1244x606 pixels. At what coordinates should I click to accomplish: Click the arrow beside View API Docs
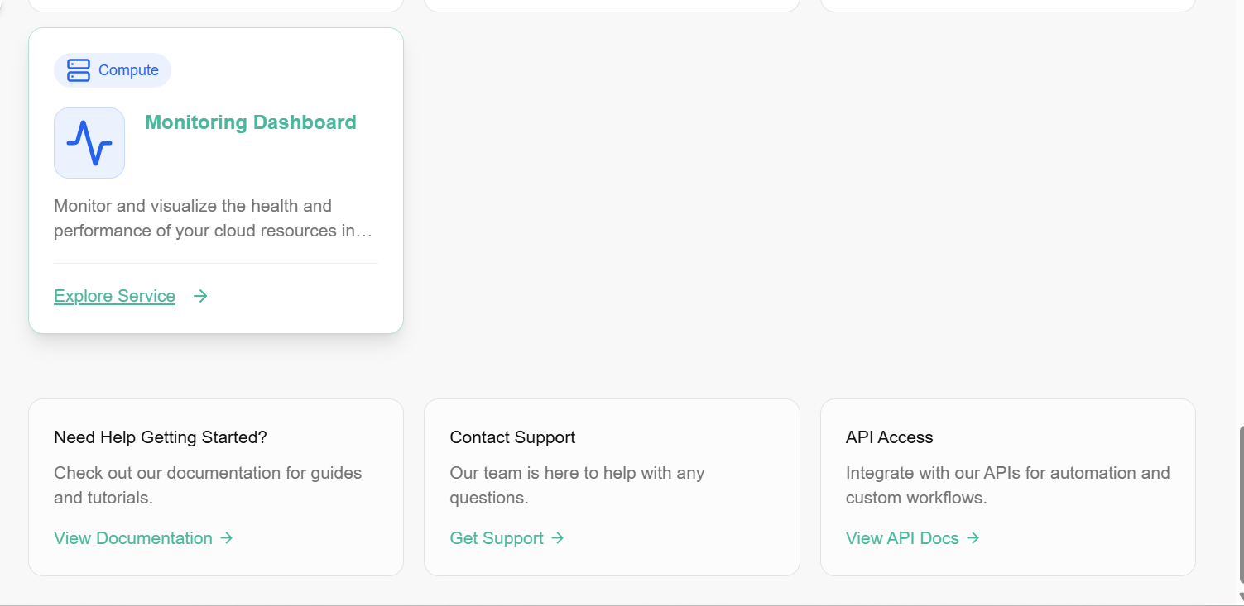[973, 538]
